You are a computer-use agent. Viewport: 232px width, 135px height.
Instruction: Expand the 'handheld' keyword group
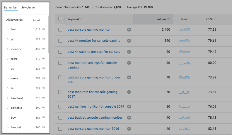pyautogui.click(x=8, y=98)
